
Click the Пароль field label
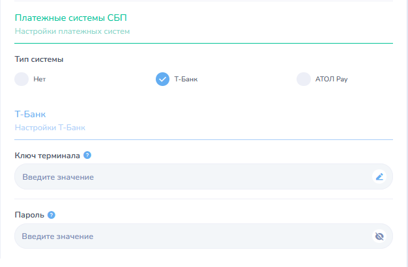pyautogui.click(x=29, y=215)
